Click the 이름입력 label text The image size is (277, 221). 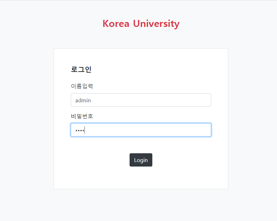(82, 86)
